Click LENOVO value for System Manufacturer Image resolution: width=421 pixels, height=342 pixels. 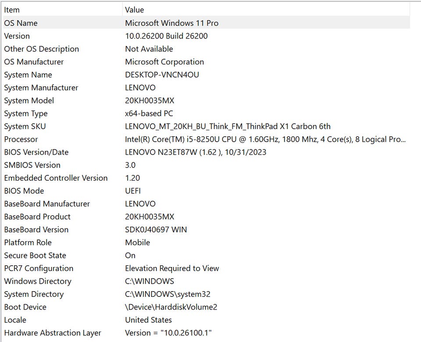140,88
